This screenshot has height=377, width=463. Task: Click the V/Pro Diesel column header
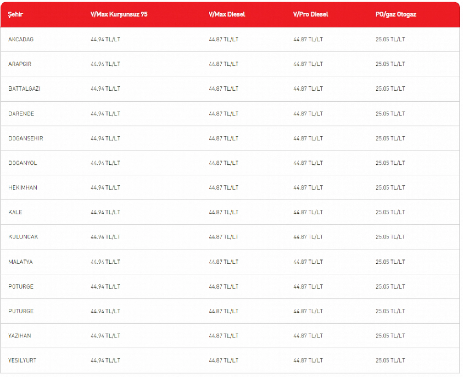311,14
